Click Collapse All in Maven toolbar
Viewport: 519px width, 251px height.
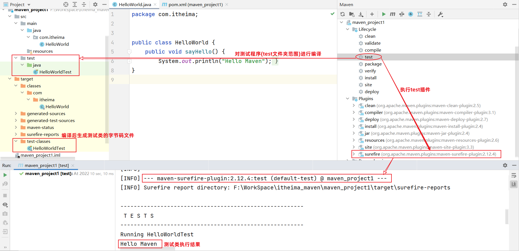coord(429,14)
